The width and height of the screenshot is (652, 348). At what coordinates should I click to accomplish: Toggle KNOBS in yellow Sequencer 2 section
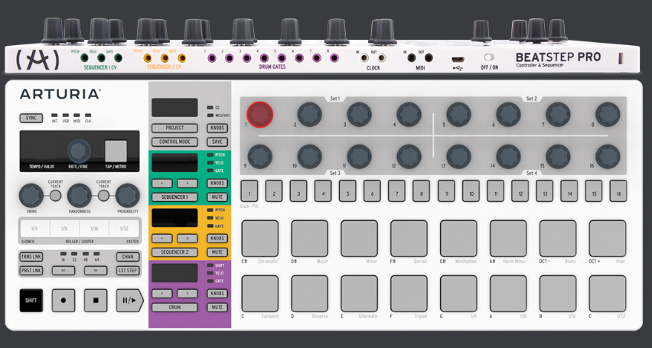[x=217, y=239]
